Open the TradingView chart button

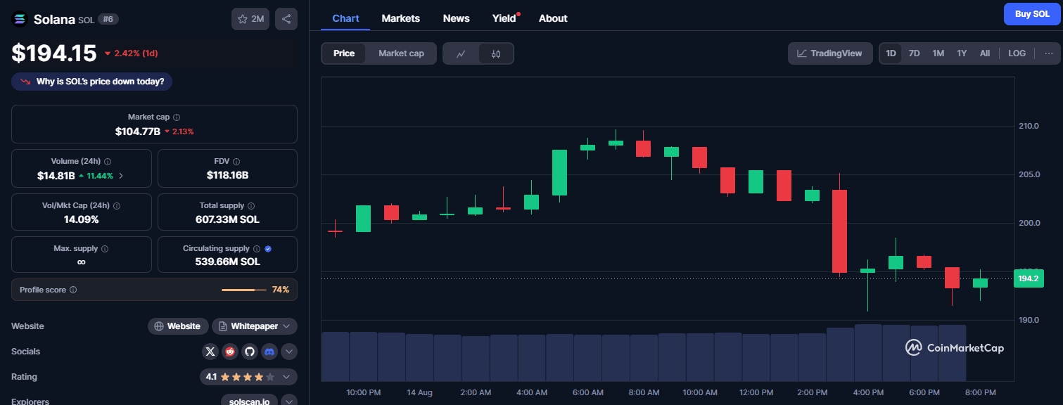830,53
